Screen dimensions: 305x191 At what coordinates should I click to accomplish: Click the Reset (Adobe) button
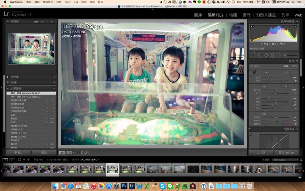tap(286, 152)
